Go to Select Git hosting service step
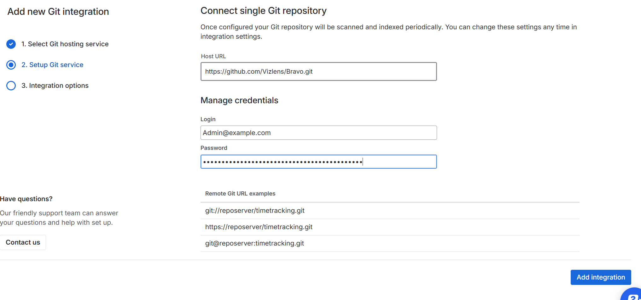This screenshot has height=300, width=641. tap(68, 44)
